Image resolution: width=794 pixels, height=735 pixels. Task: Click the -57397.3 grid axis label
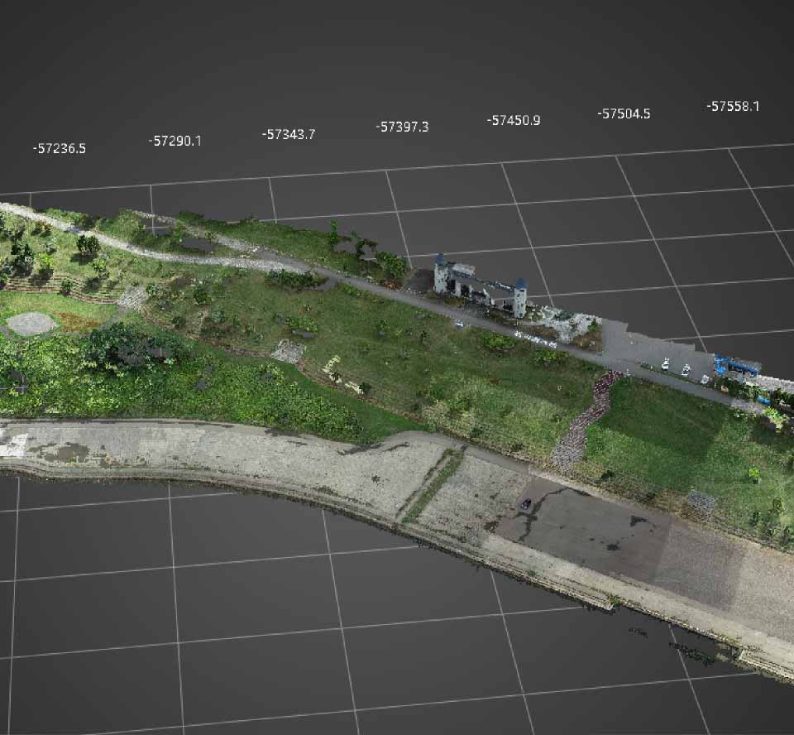coord(402,127)
